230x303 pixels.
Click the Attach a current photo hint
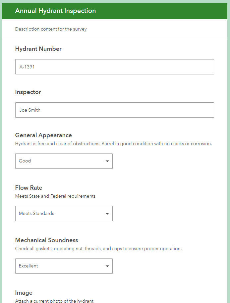pyautogui.click(x=54, y=301)
